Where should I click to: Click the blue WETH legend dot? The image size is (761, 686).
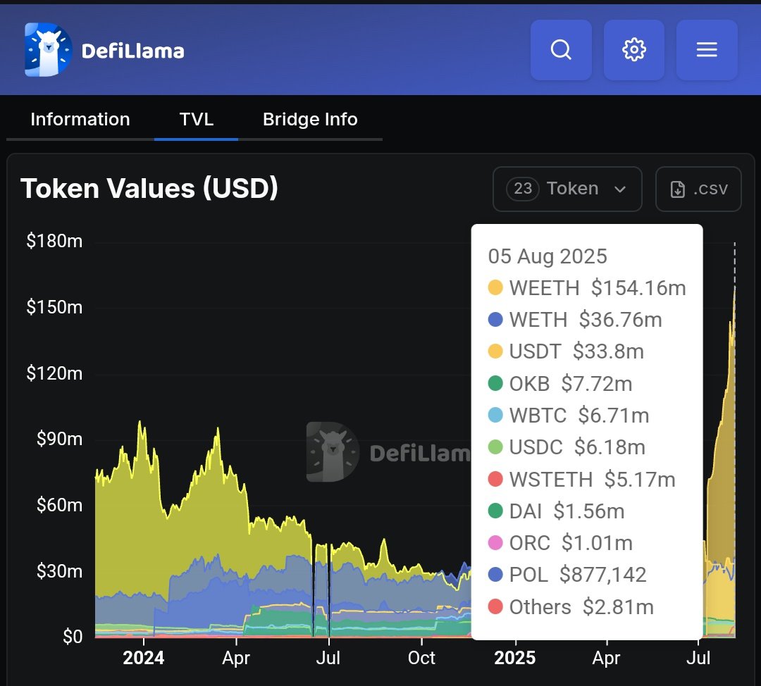tap(495, 320)
